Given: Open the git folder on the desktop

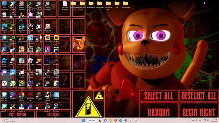Looking at the screenshot, I should (x=117, y=4).
